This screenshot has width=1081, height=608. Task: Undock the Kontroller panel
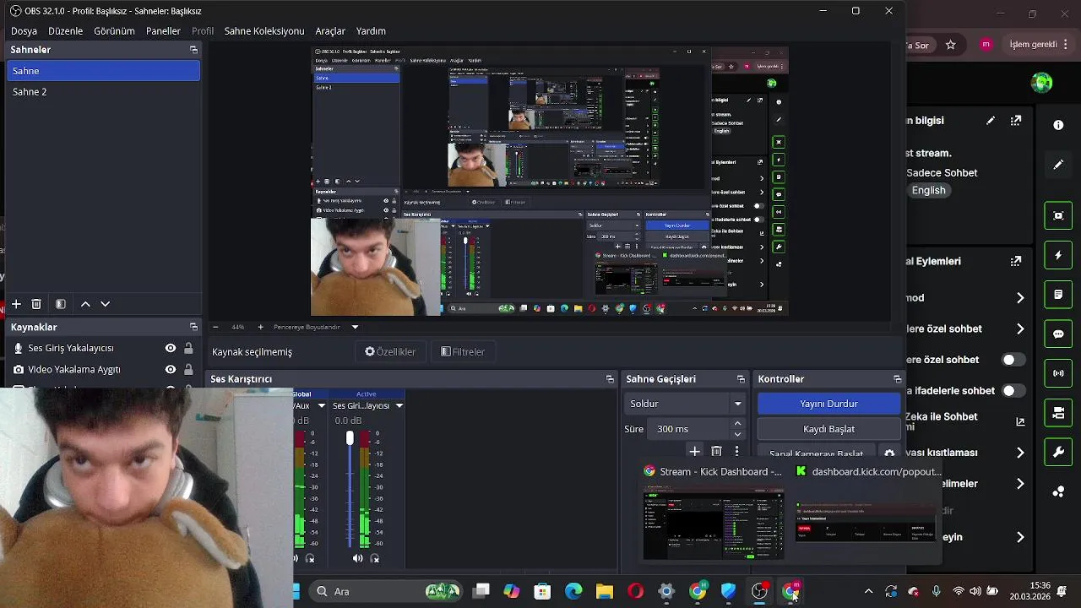coord(898,379)
